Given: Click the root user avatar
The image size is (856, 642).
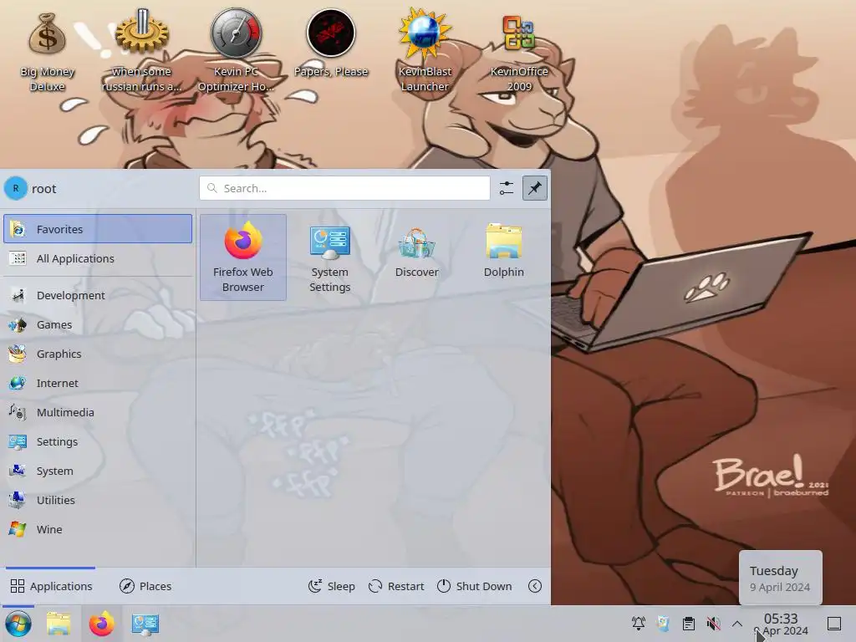Looking at the screenshot, I should (16, 188).
